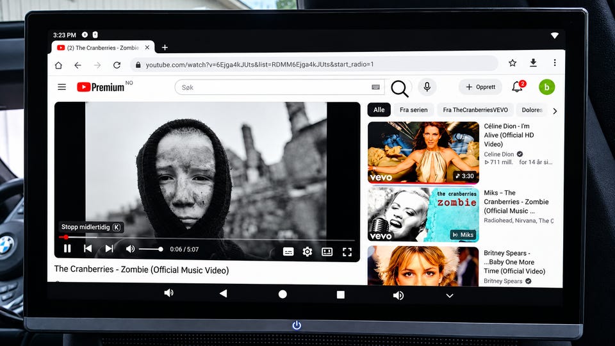
Task: Mute the video player speaker icon
Action: tap(130, 249)
